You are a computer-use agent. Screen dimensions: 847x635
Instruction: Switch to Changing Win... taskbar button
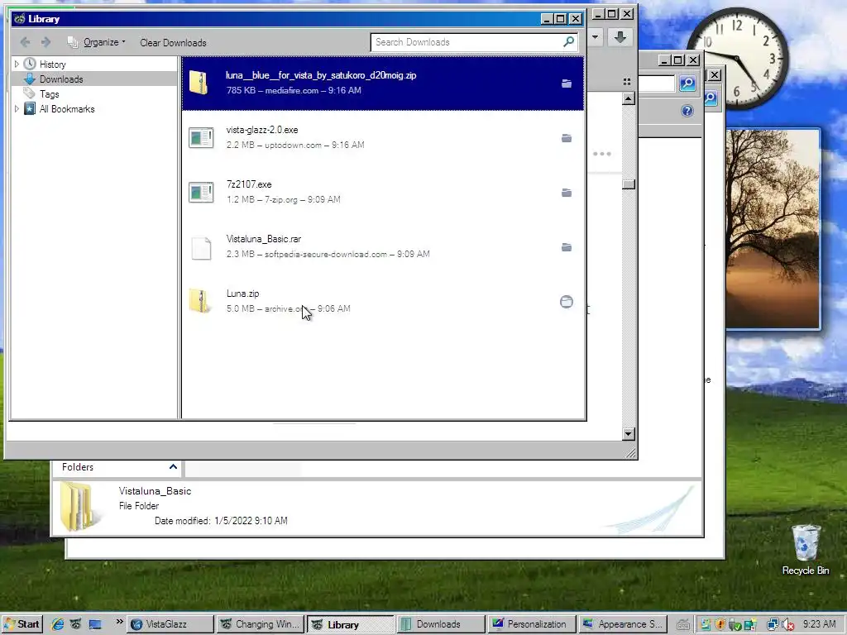(261, 624)
